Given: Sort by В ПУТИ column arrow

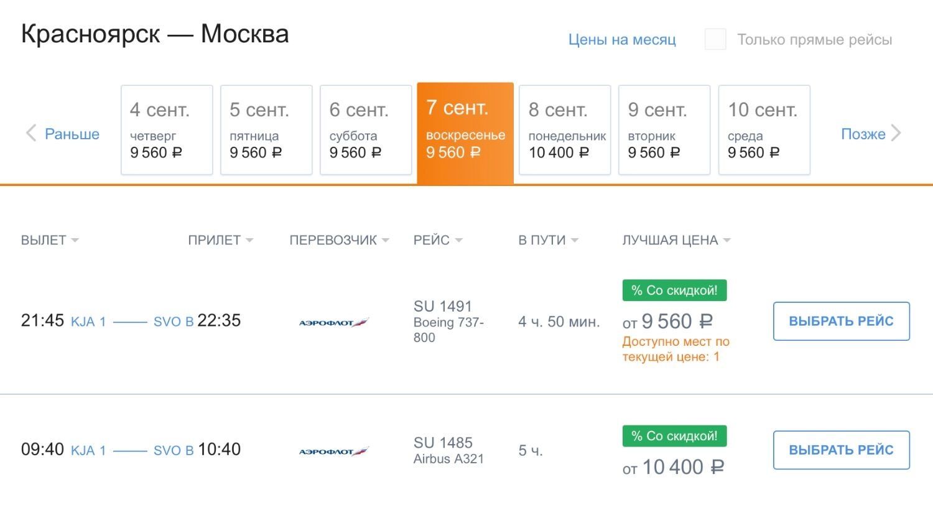Looking at the screenshot, I should pos(574,241).
